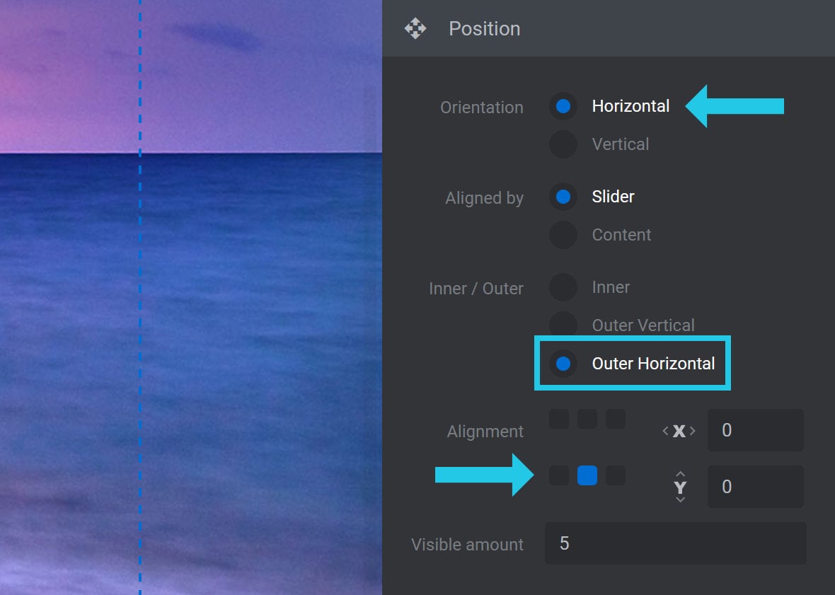835x595 pixels.
Task: Click the Visible amount label
Action: pyautogui.click(x=468, y=545)
